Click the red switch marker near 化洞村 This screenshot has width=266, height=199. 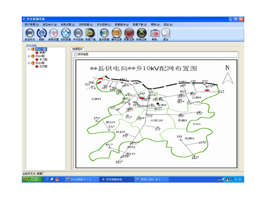207,90
